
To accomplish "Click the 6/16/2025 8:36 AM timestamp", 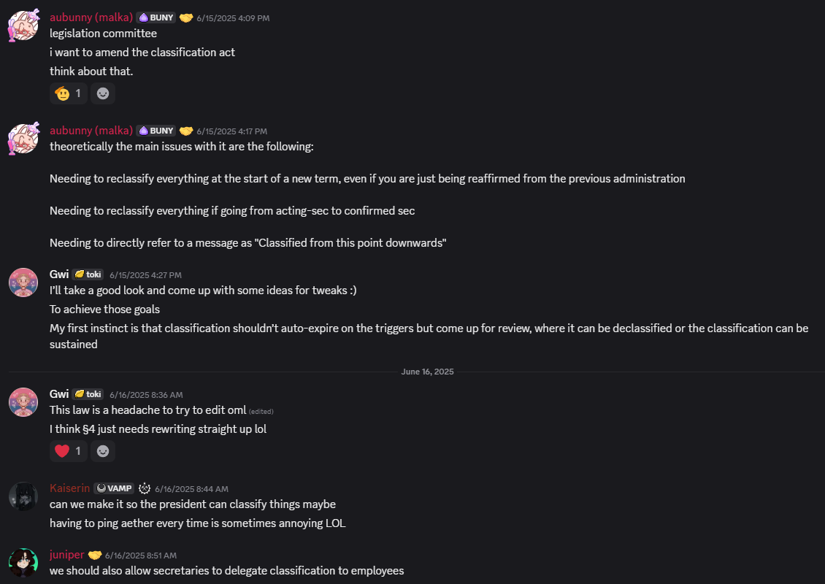I will (x=146, y=394).
